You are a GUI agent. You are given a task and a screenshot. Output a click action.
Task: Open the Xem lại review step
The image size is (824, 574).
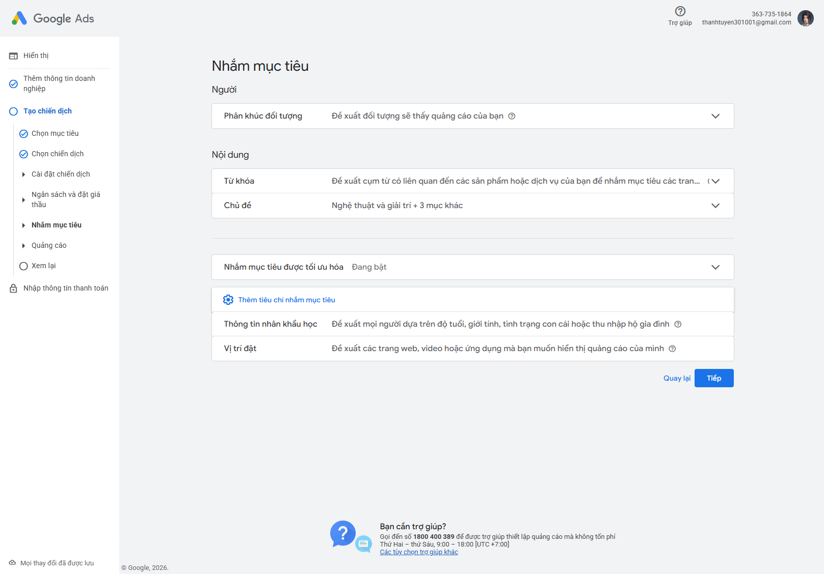coord(44,266)
